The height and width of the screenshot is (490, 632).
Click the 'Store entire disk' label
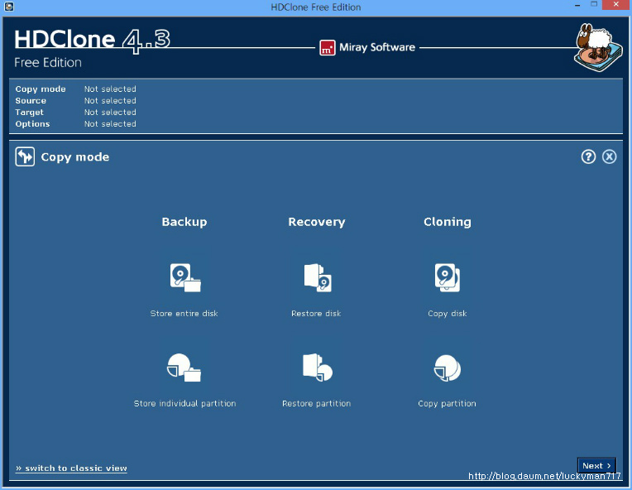184,314
